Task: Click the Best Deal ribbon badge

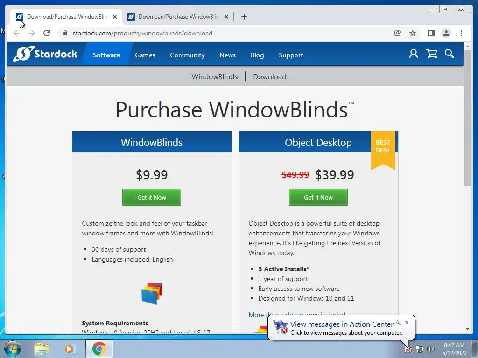Action: click(383, 150)
